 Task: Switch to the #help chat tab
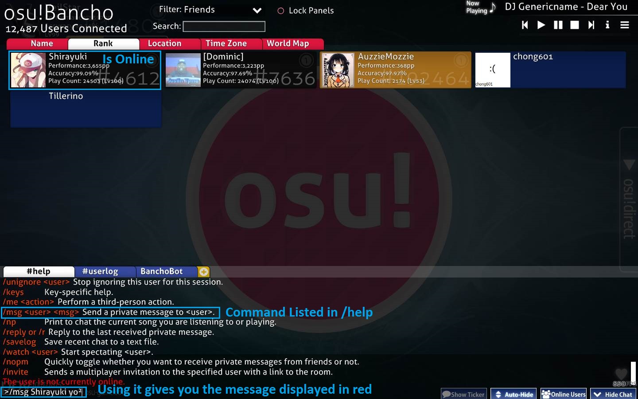tap(39, 271)
